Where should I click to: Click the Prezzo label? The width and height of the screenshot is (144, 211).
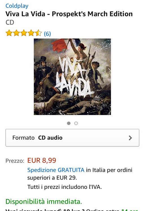pos(15,161)
